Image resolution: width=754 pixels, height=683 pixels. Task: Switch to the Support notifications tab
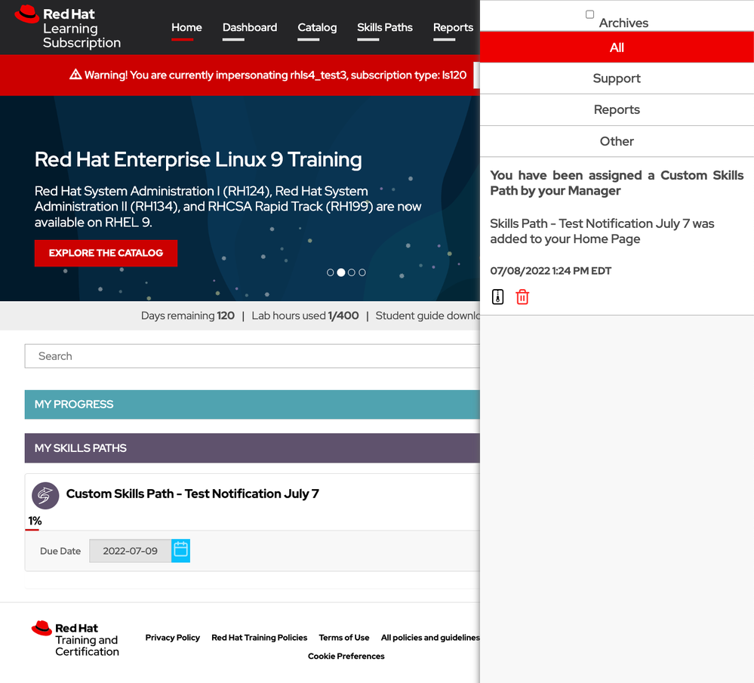pyautogui.click(x=617, y=78)
